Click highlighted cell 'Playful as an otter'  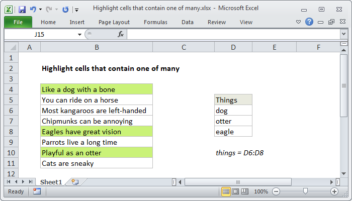pos(97,153)
